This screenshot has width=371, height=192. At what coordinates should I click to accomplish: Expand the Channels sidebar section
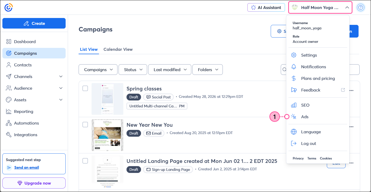61,76
